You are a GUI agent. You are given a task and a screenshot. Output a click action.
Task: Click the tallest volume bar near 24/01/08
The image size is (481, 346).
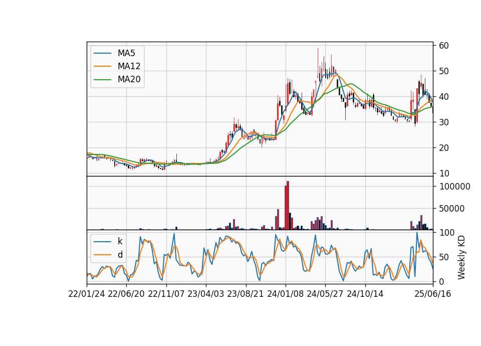point(288,206)
